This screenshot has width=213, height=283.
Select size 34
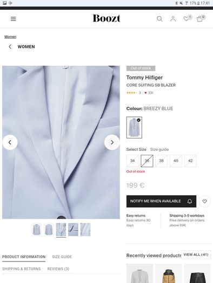[132, 161]
